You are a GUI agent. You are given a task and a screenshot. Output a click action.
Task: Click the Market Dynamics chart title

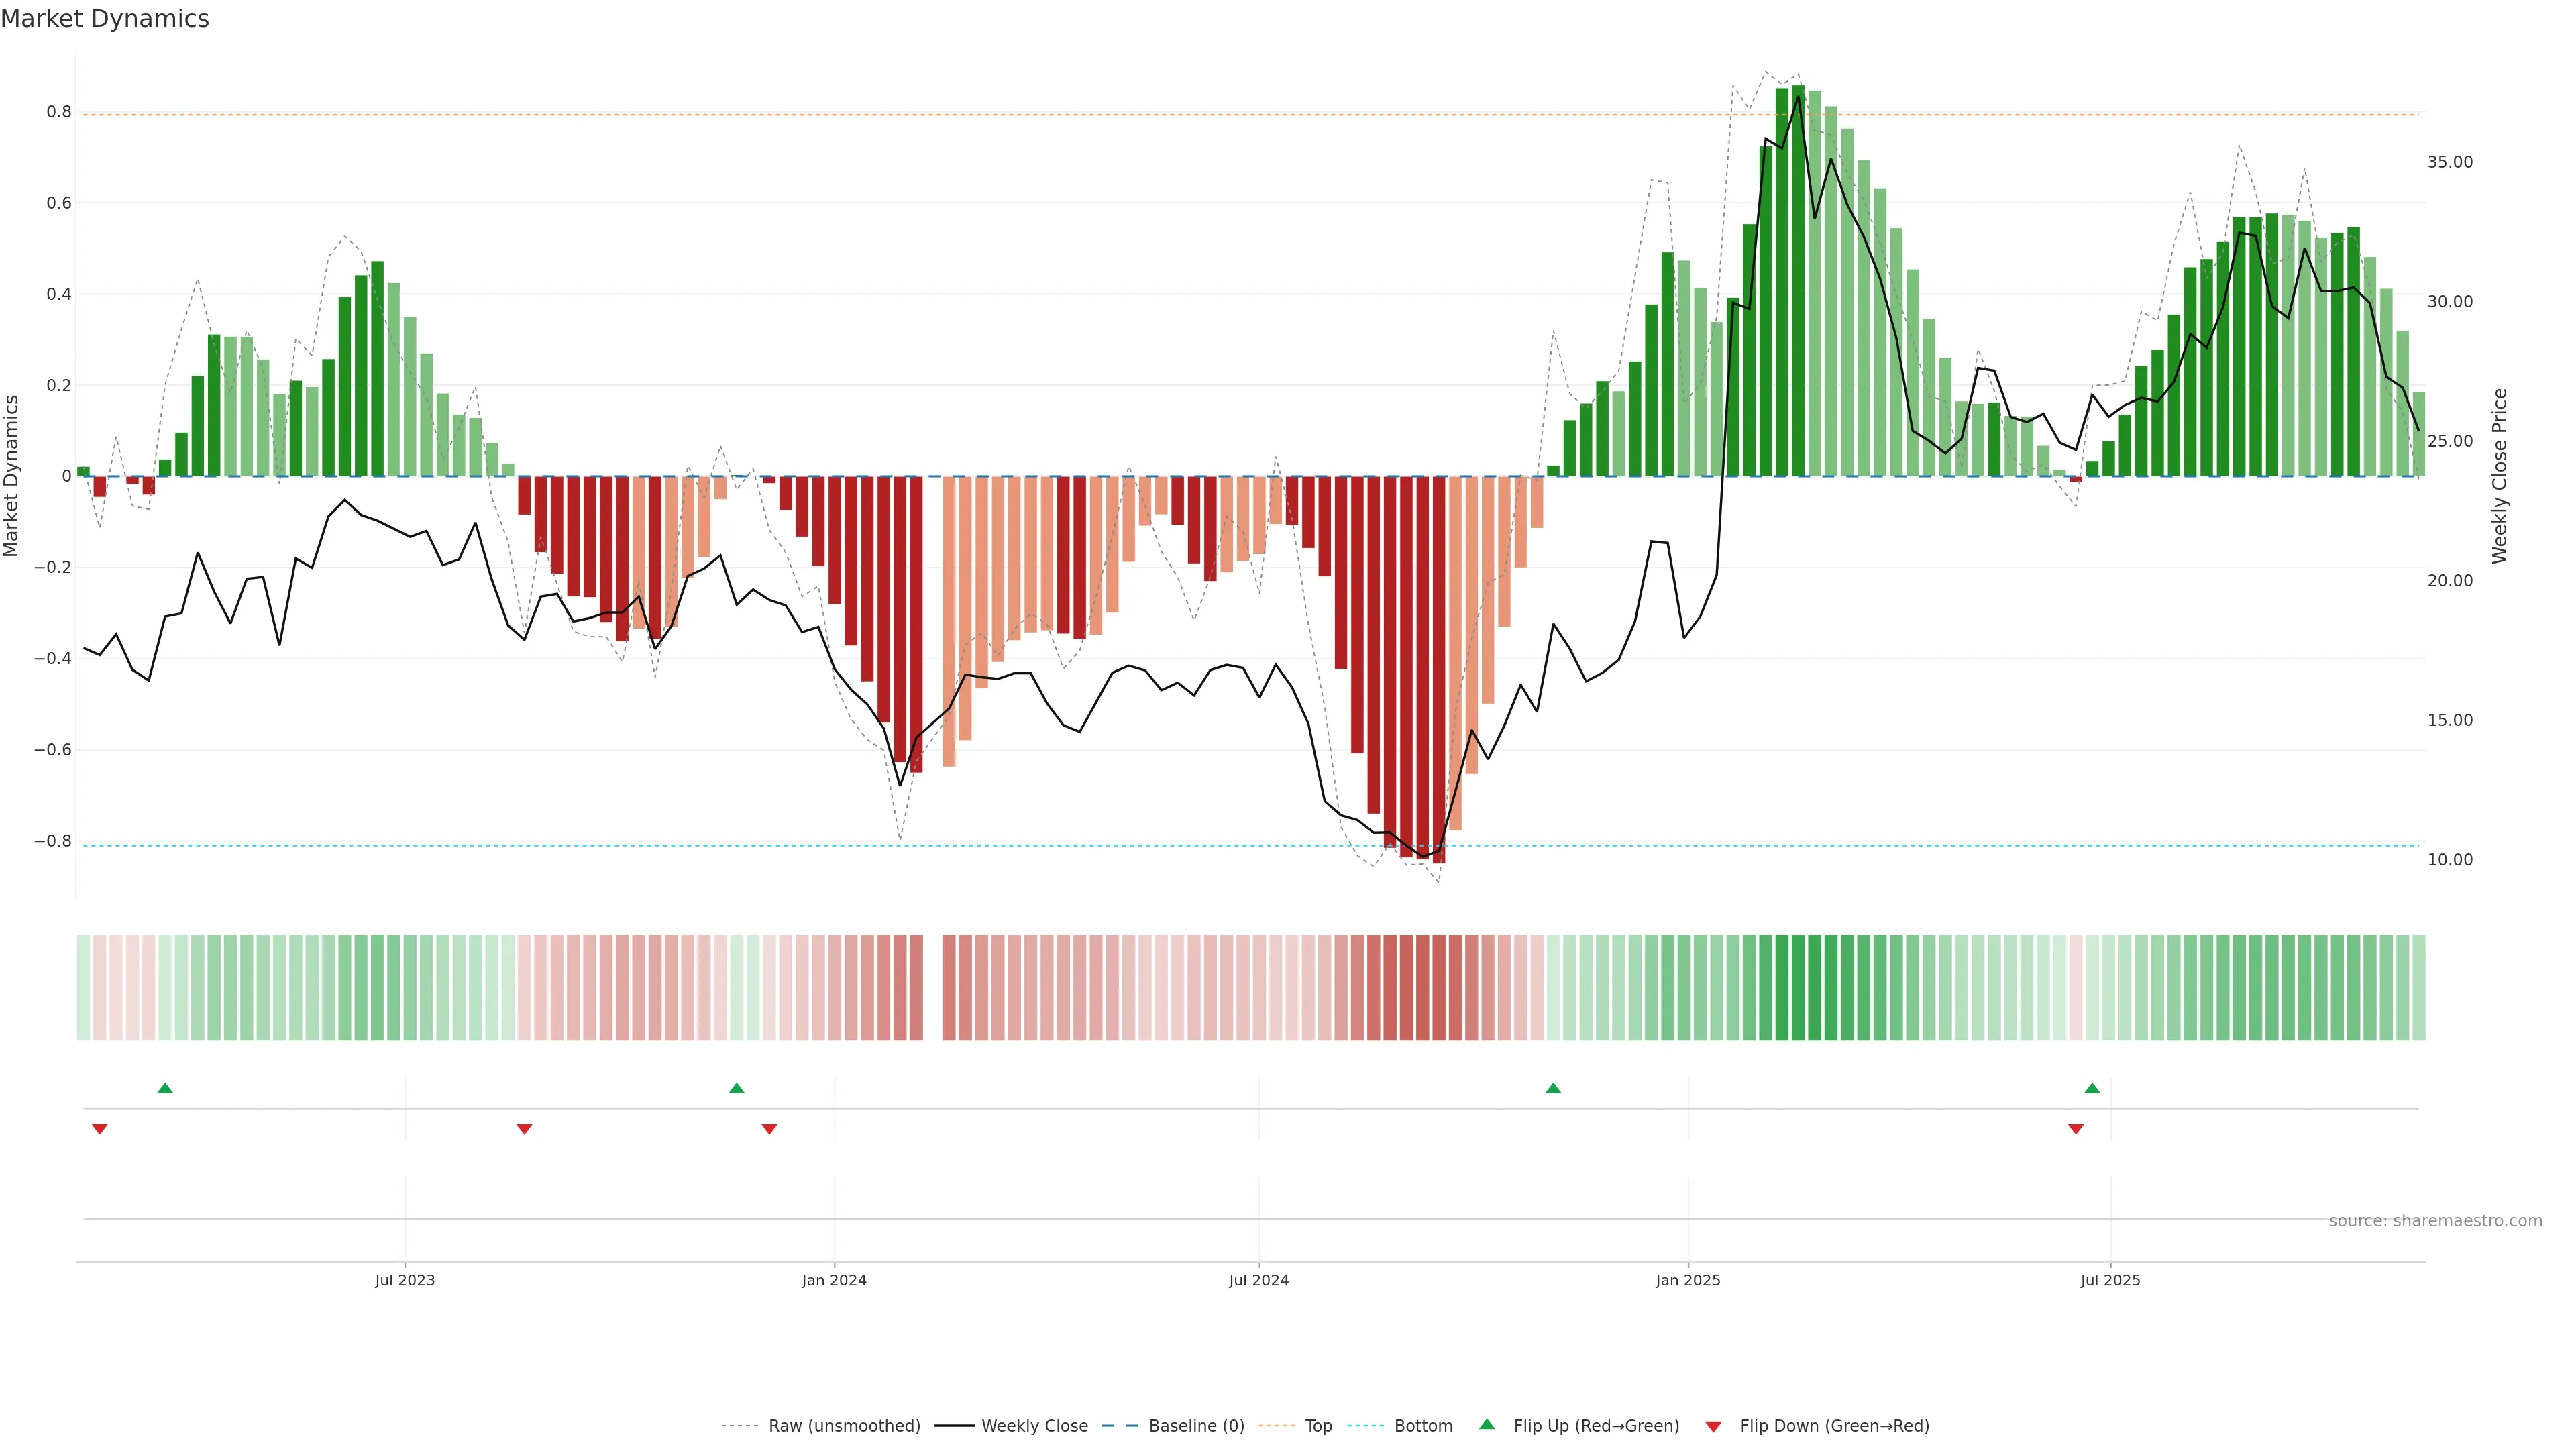pyautogui.click(x=105, y=19)
